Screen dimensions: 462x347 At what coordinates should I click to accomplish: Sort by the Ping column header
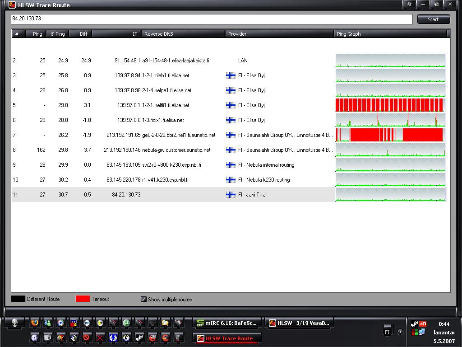(x=36, y=34)
